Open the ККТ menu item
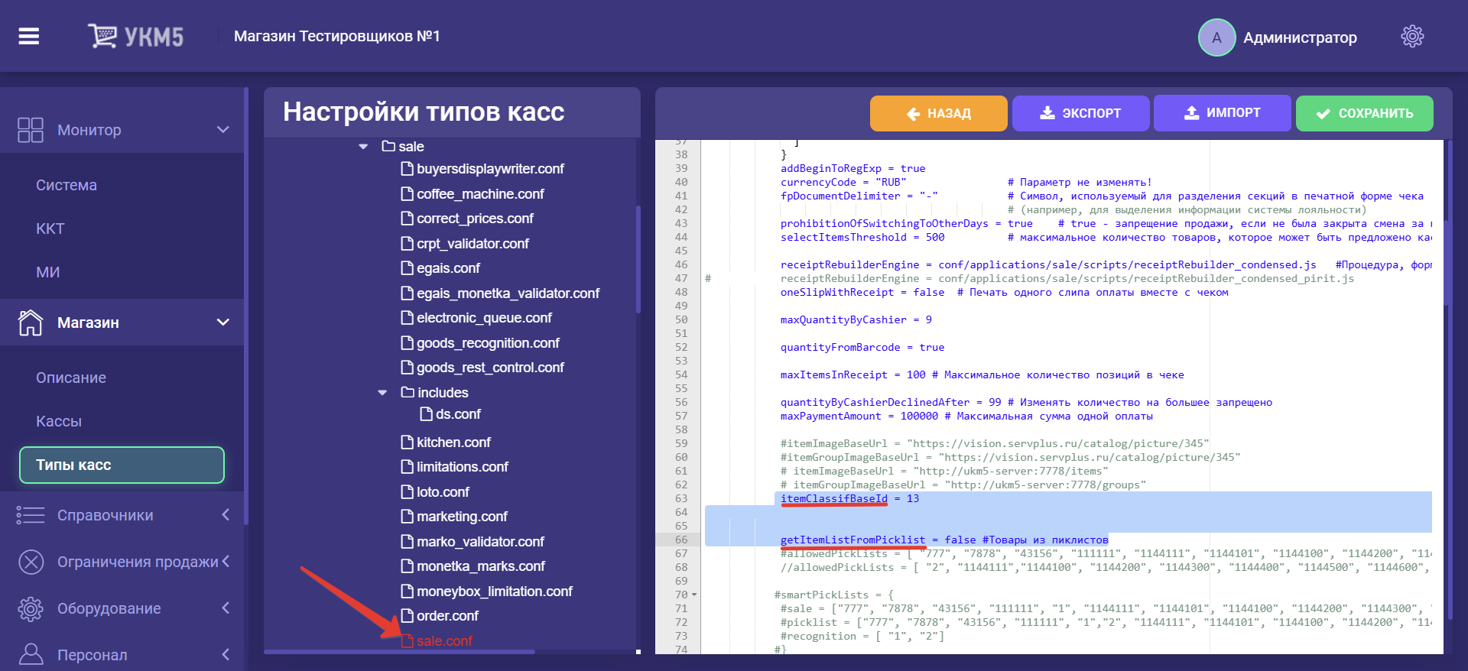 click(50, 229)
